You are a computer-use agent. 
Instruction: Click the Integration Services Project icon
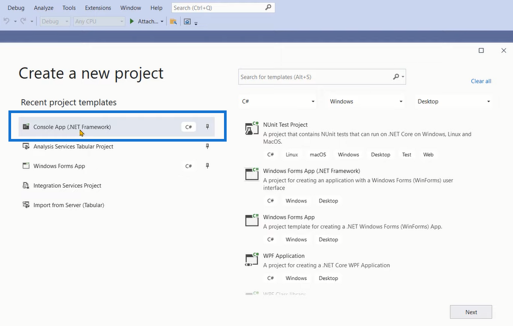click(26, 185)
